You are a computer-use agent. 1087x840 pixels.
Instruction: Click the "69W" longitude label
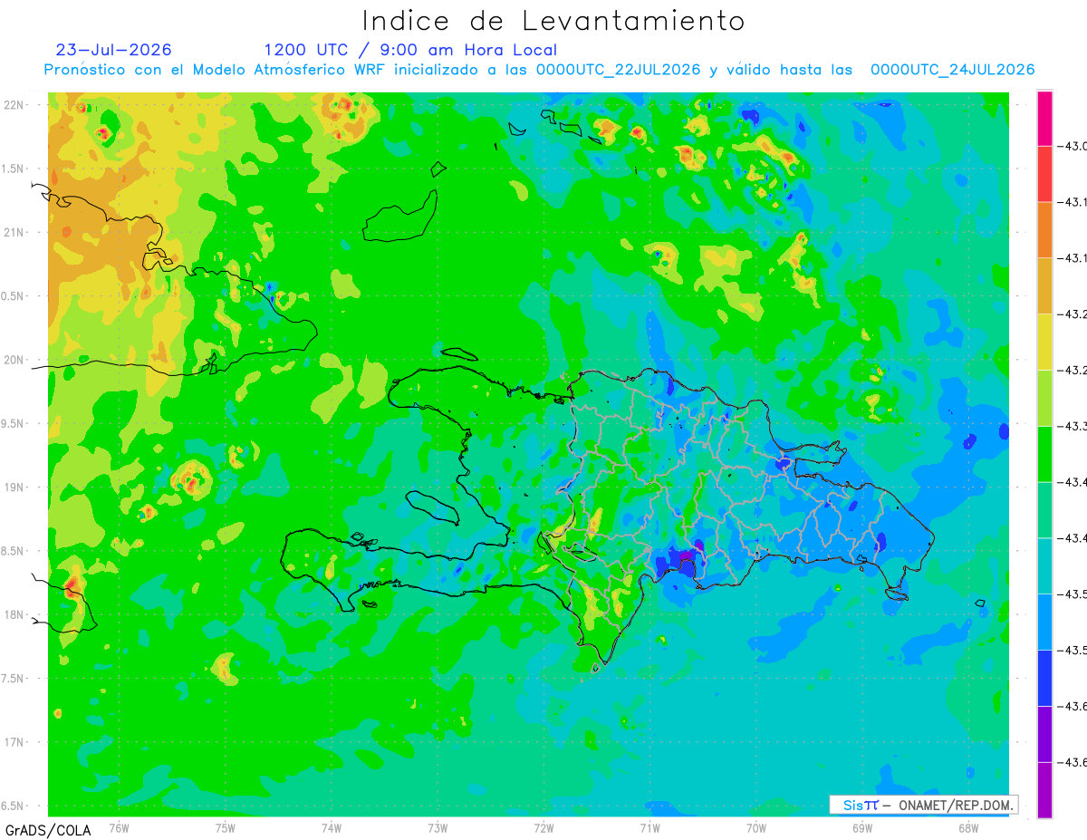tap(862, 827)
